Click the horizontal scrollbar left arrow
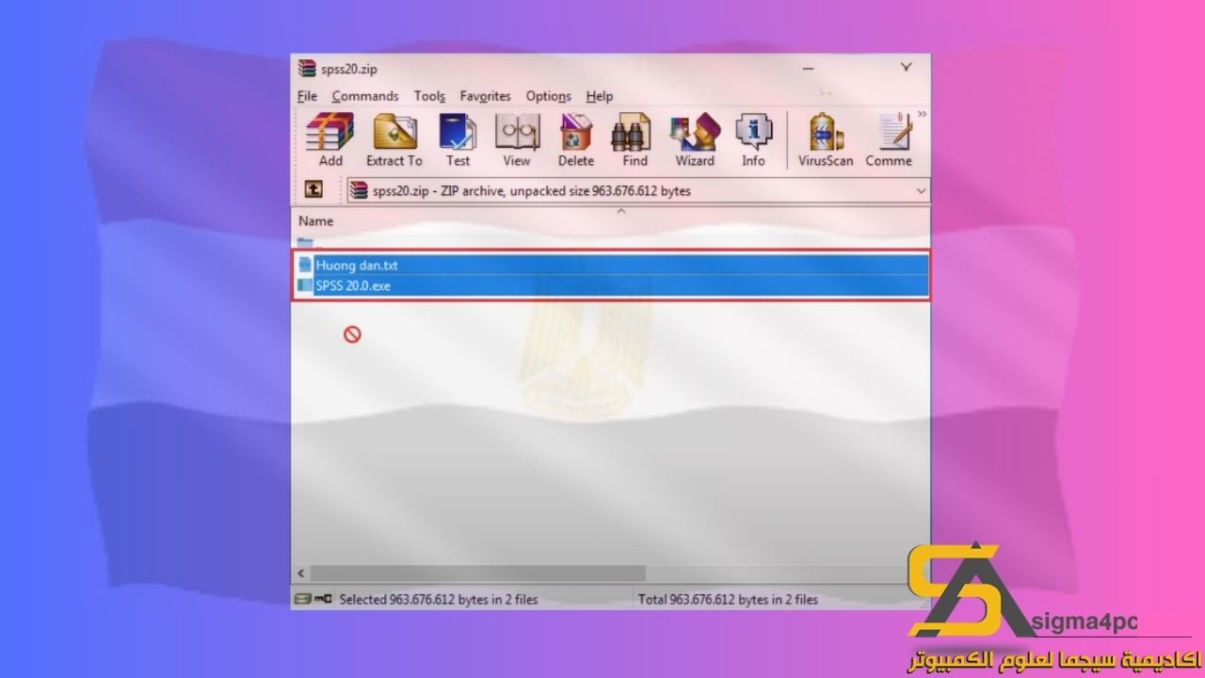Viewport: 1205px width, 678px height. 301,573
